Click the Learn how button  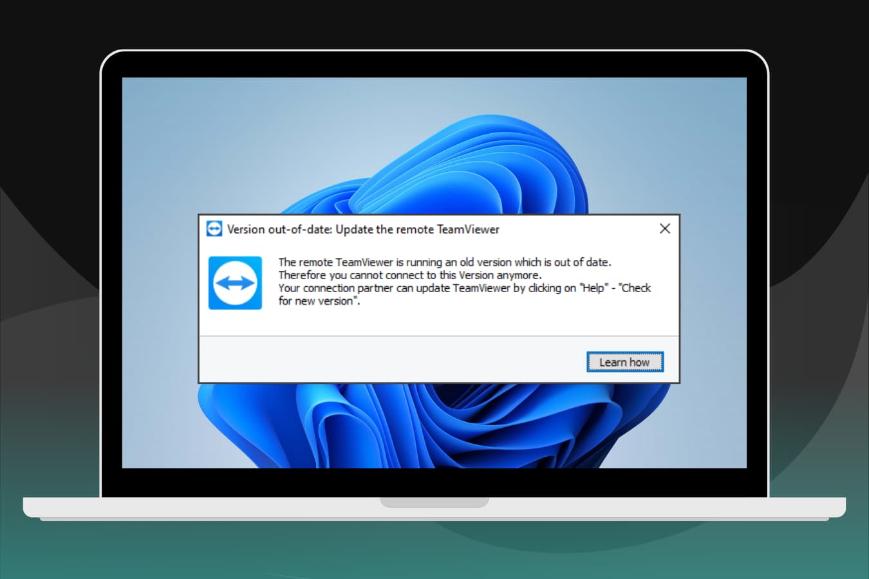[624, 362]
